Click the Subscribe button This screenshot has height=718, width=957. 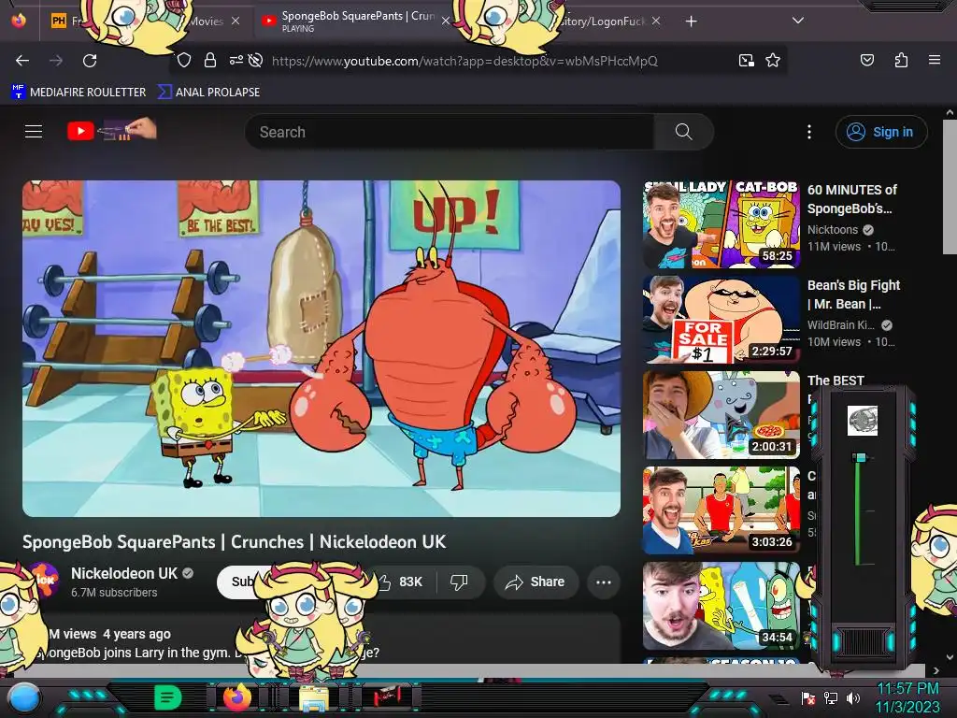pos(240,582)
